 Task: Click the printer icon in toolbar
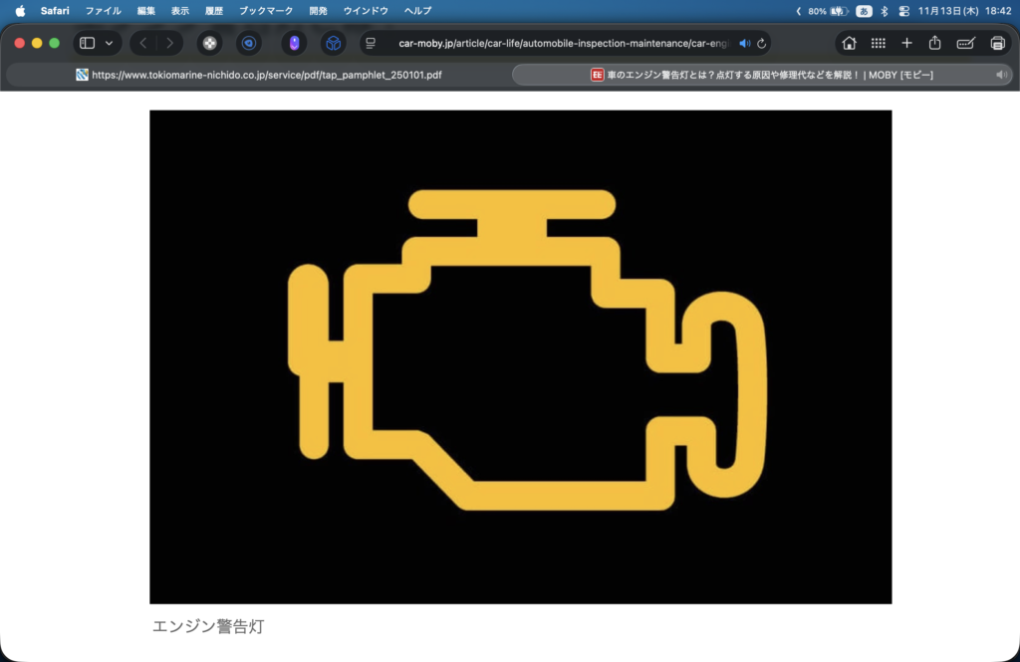(997, 43)
